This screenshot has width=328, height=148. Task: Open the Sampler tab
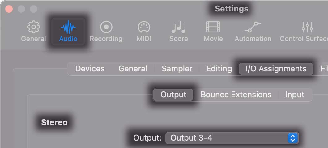coord(177,69)
